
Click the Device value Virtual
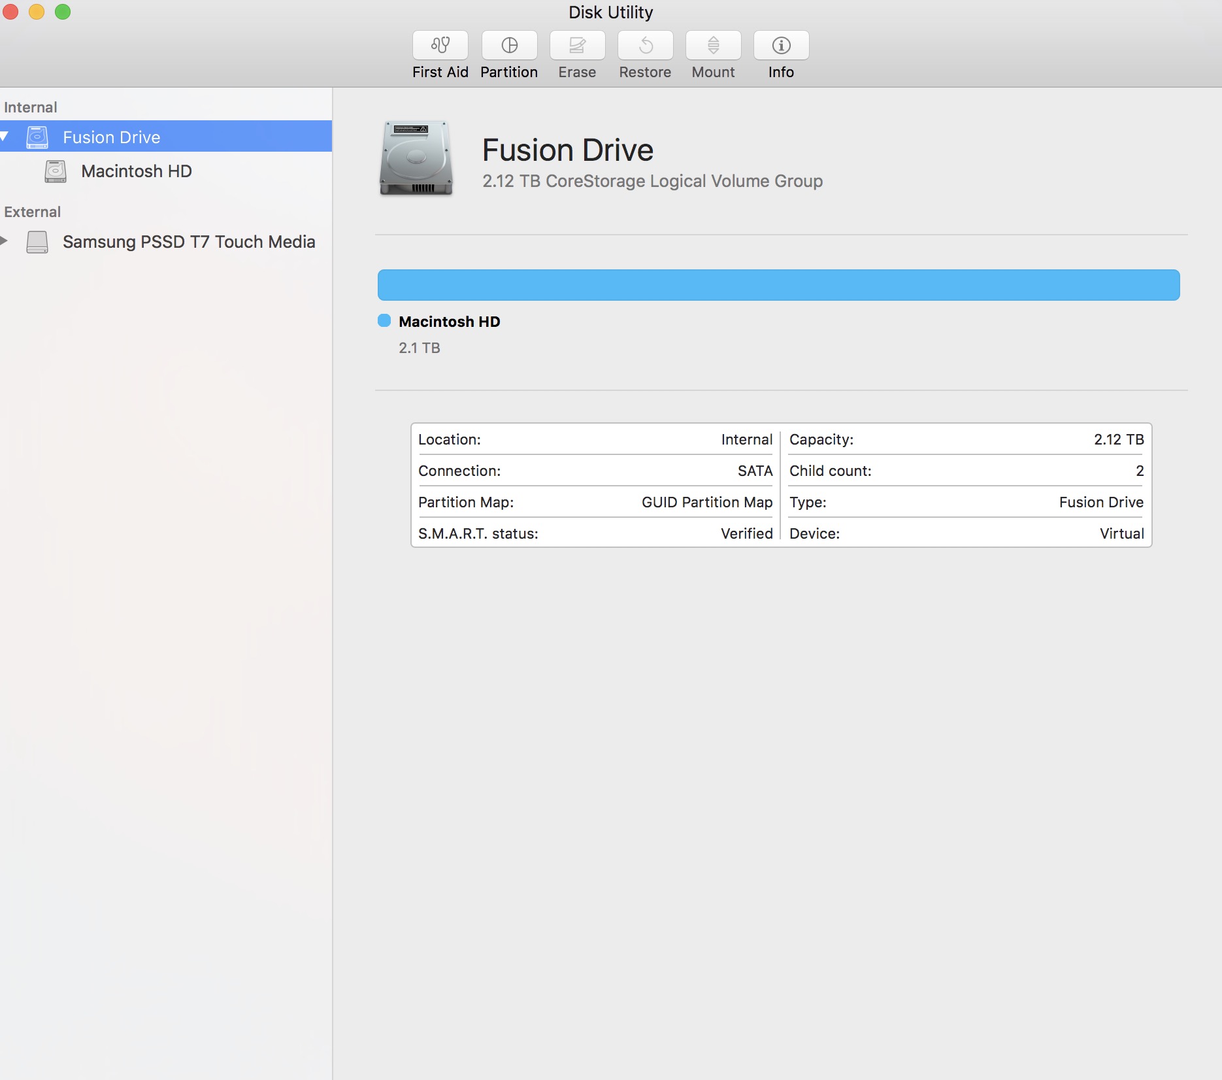pyautogui.click(x=1121, y=533)
